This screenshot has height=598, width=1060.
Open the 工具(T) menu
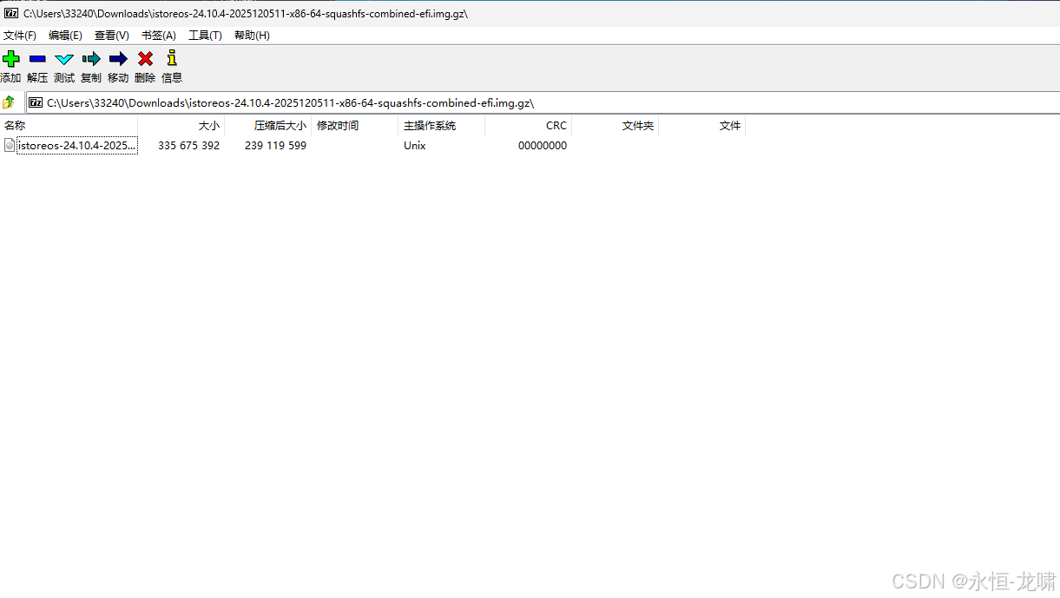(204, 35)
